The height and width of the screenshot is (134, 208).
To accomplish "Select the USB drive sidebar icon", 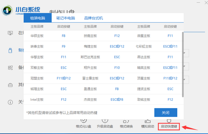I will 10,51.
